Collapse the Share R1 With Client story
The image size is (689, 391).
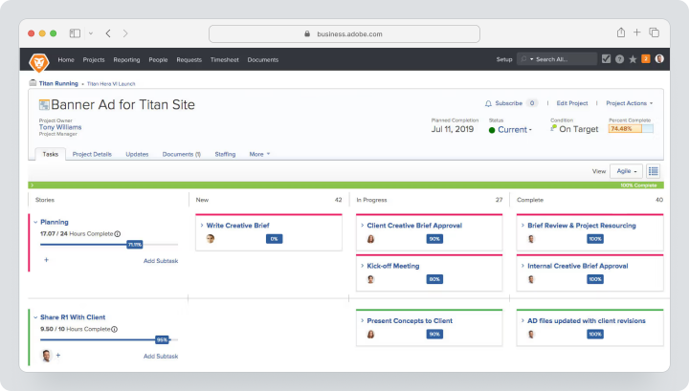[x=35, y=317]
